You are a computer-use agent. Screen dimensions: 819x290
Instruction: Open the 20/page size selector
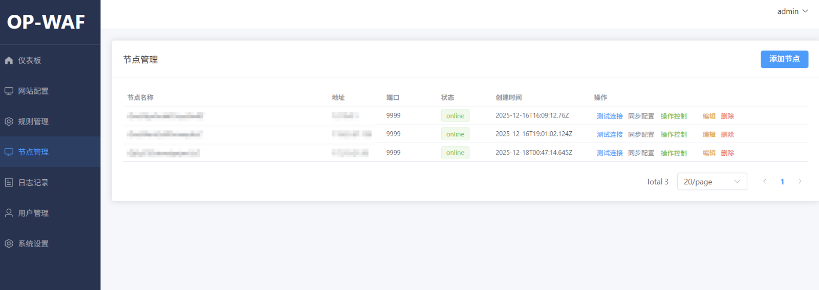[x=712, y=182]
